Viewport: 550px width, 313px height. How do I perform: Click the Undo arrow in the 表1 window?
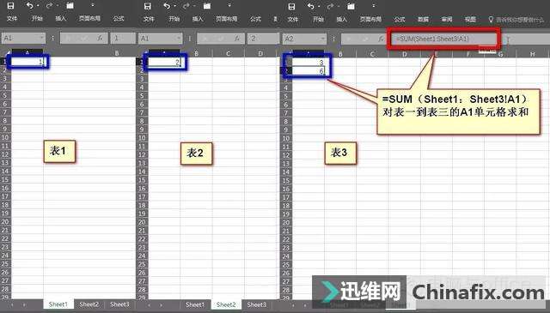coord(29,6)
